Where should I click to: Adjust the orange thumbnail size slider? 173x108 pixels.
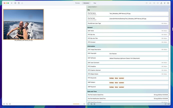[x=77, y=104]
